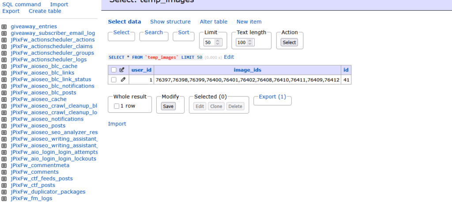Click the Limit number stepper field
This screenshot has width=452, height=202.
click(x=212, y=42)
